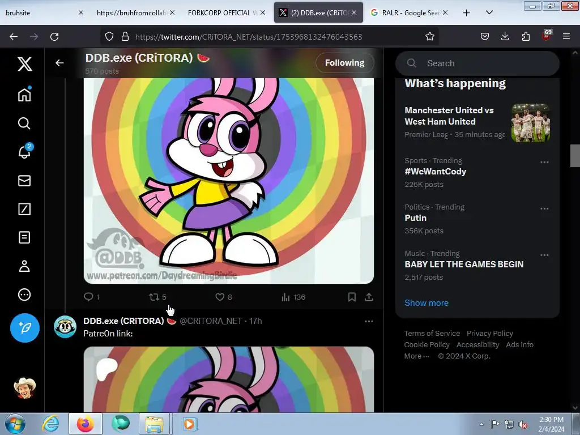Open the large pink bunny image
The width and height of the screenshot is (580, 435).
click(x=229, y=181)
